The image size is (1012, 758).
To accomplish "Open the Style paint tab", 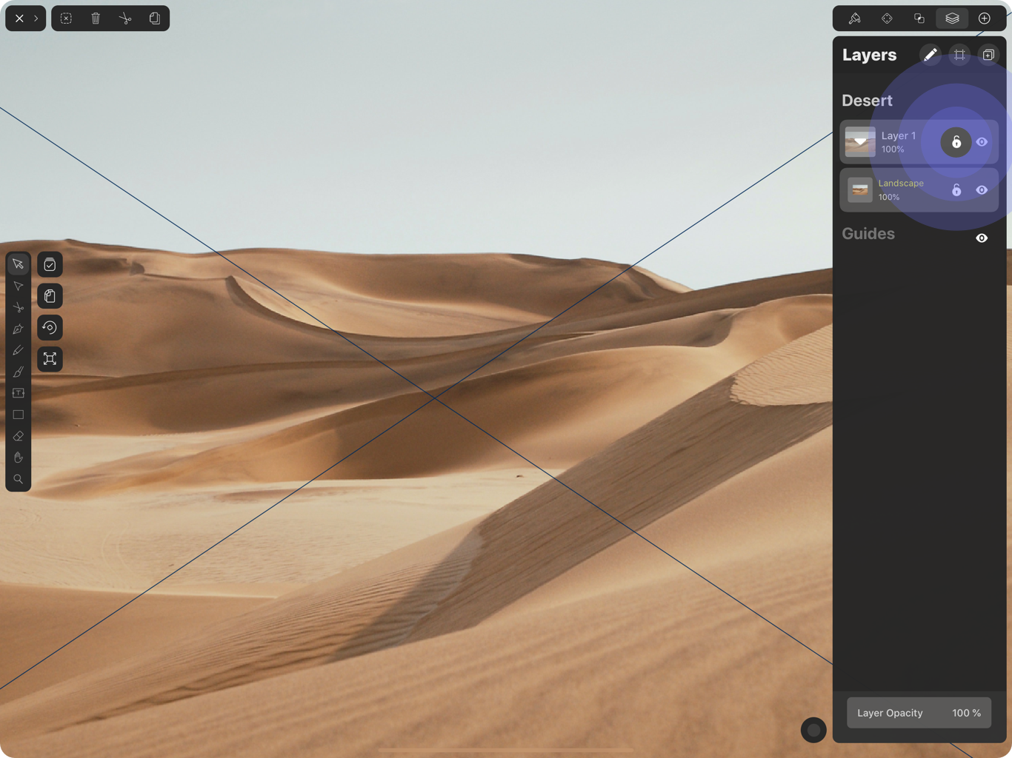I will pyautogui.click(x=854, y=19).
